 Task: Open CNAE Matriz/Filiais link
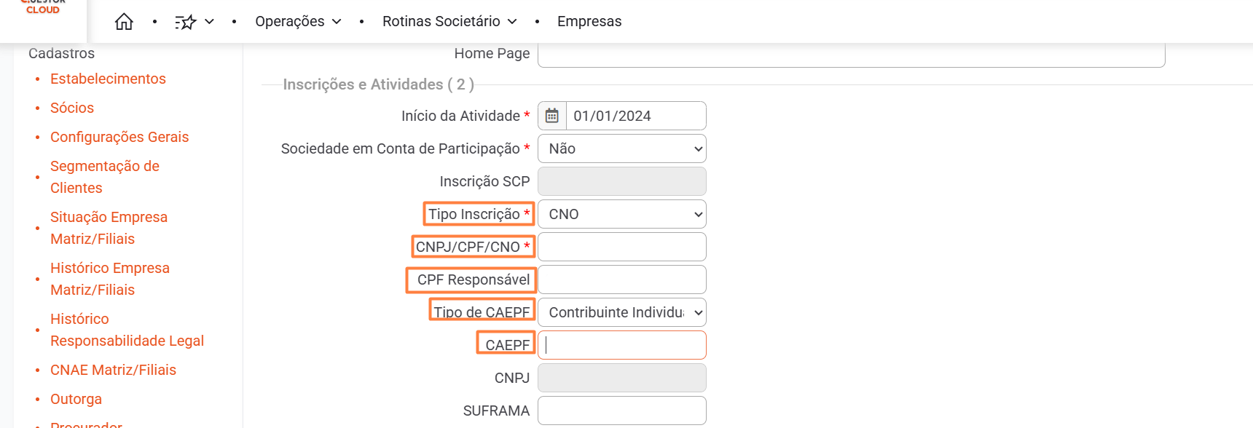(113, 370)
